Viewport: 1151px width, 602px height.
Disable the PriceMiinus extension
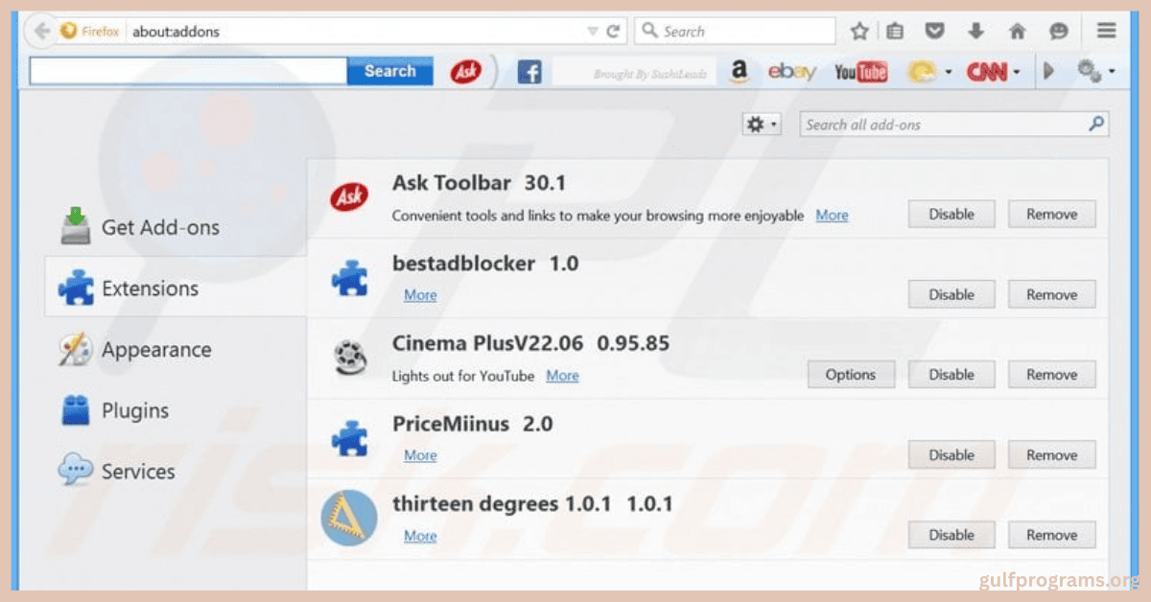[x=951, y=455]
